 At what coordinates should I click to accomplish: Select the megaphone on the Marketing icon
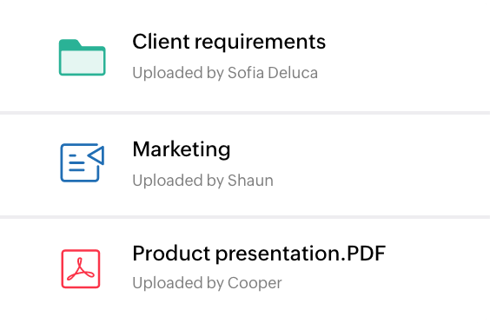point(96,155)
